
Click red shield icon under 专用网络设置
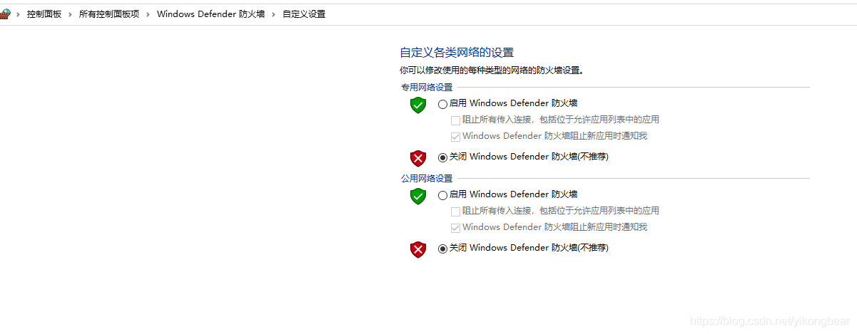pos(418,158)
